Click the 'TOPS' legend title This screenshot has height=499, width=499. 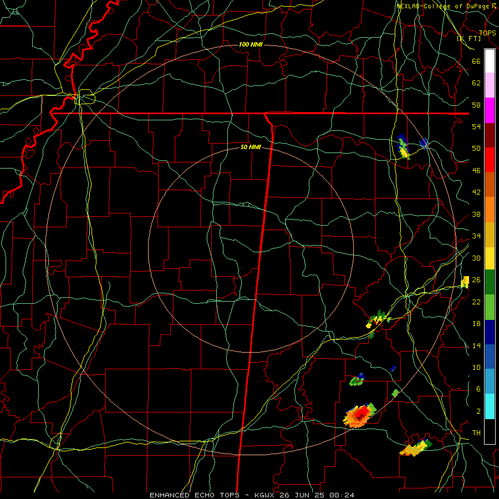point(487,33)
